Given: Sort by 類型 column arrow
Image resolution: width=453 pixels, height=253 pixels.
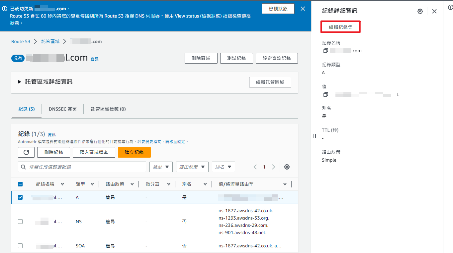Looking at the screenshot, I should pos(92,184).
